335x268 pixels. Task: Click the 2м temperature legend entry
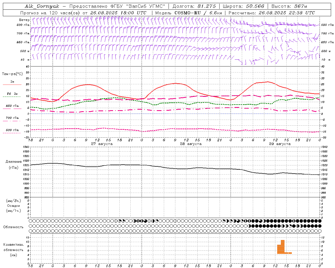[x=12, y=82]
